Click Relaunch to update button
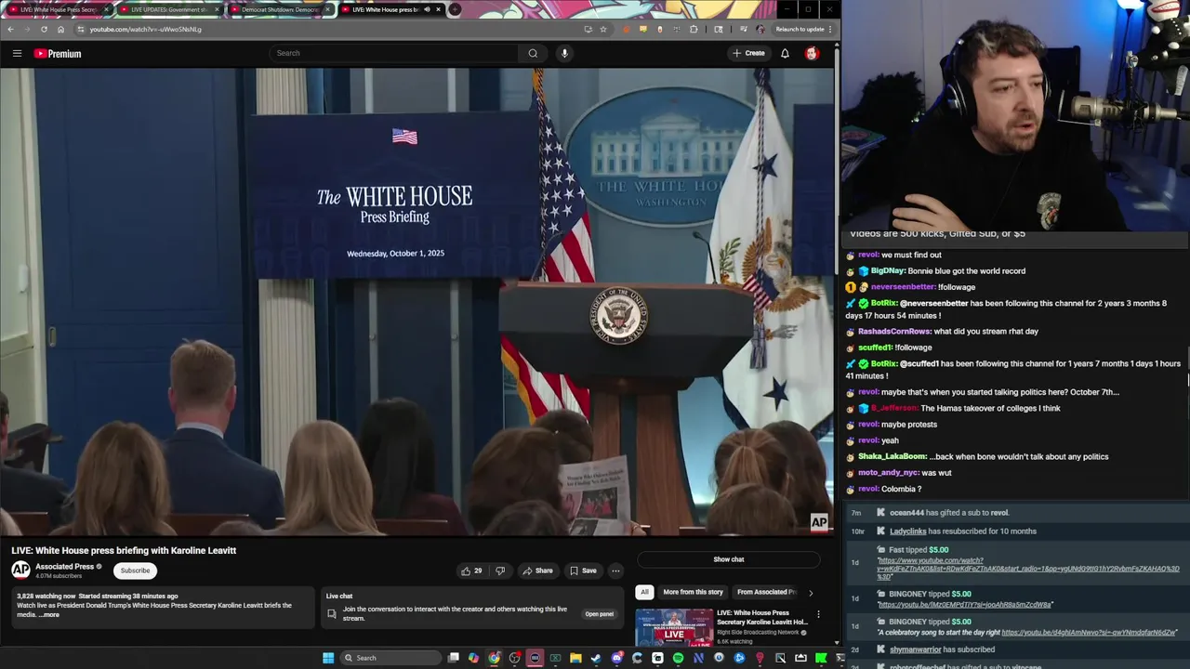The width and height of the screenshot is (1190, 669). [x=800, y=29]
